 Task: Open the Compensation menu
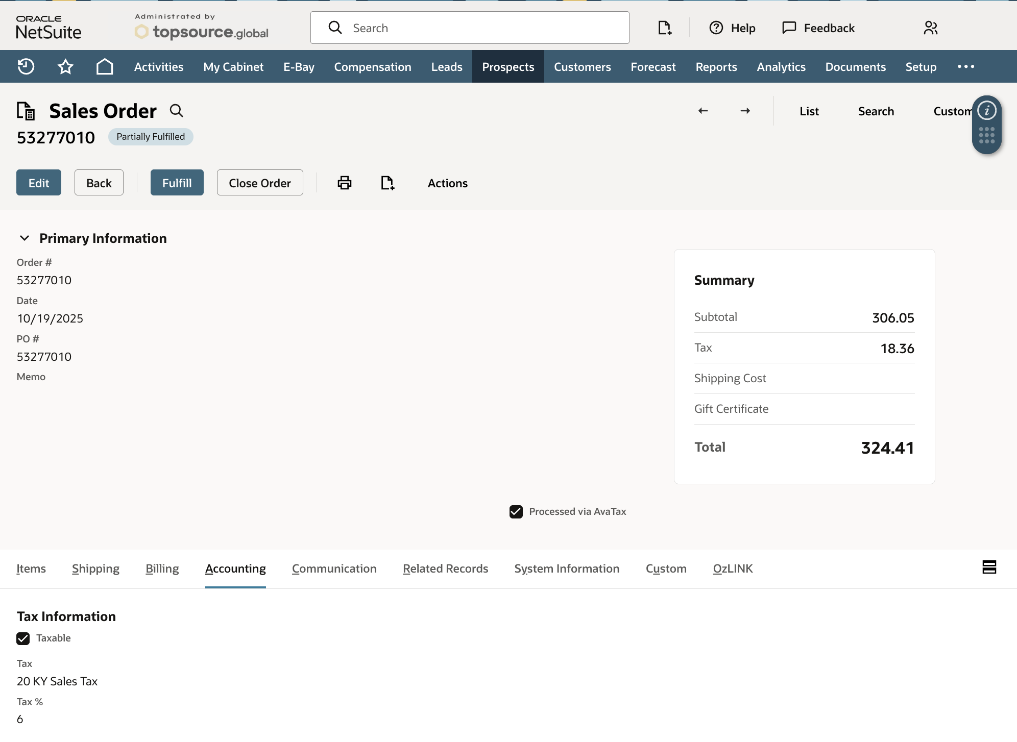373,67
